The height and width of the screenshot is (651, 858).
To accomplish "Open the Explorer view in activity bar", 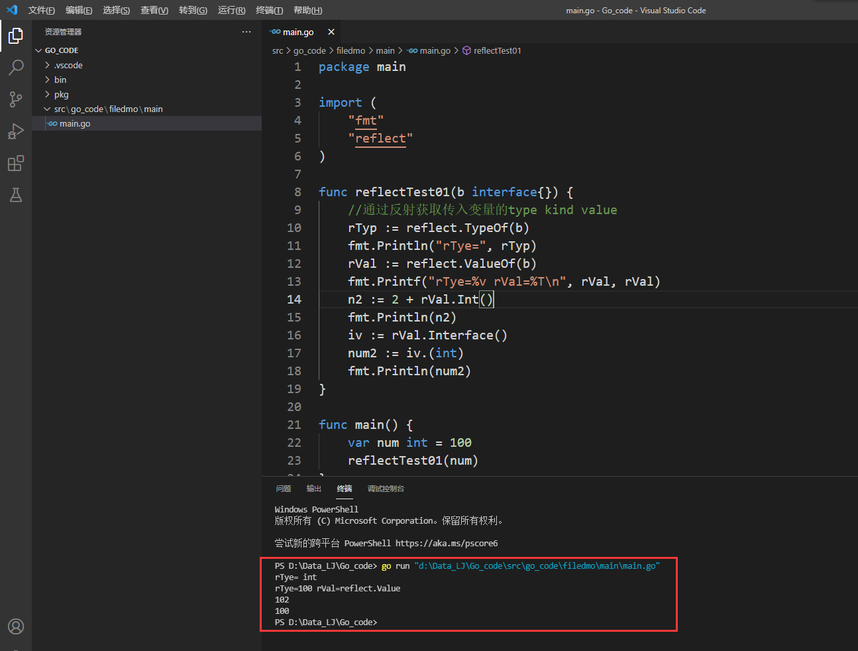I will 16,35.
